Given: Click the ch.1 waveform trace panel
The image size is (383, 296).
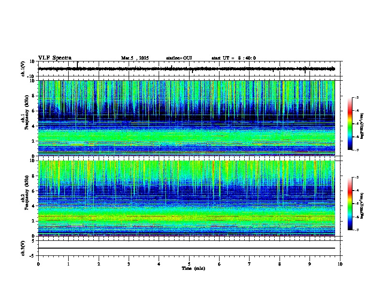Looking at the screenshot, I should [189, 69].
